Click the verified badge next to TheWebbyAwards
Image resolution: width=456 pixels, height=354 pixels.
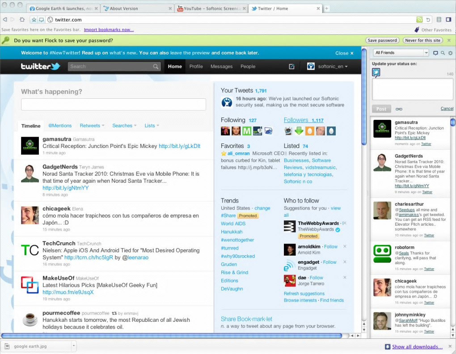click(338, 230)
